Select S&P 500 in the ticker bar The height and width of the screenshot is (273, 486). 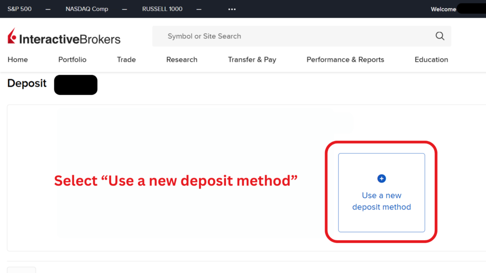[19, 9]
